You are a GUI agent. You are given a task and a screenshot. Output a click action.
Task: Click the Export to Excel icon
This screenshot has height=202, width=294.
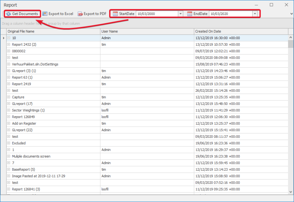45,14
